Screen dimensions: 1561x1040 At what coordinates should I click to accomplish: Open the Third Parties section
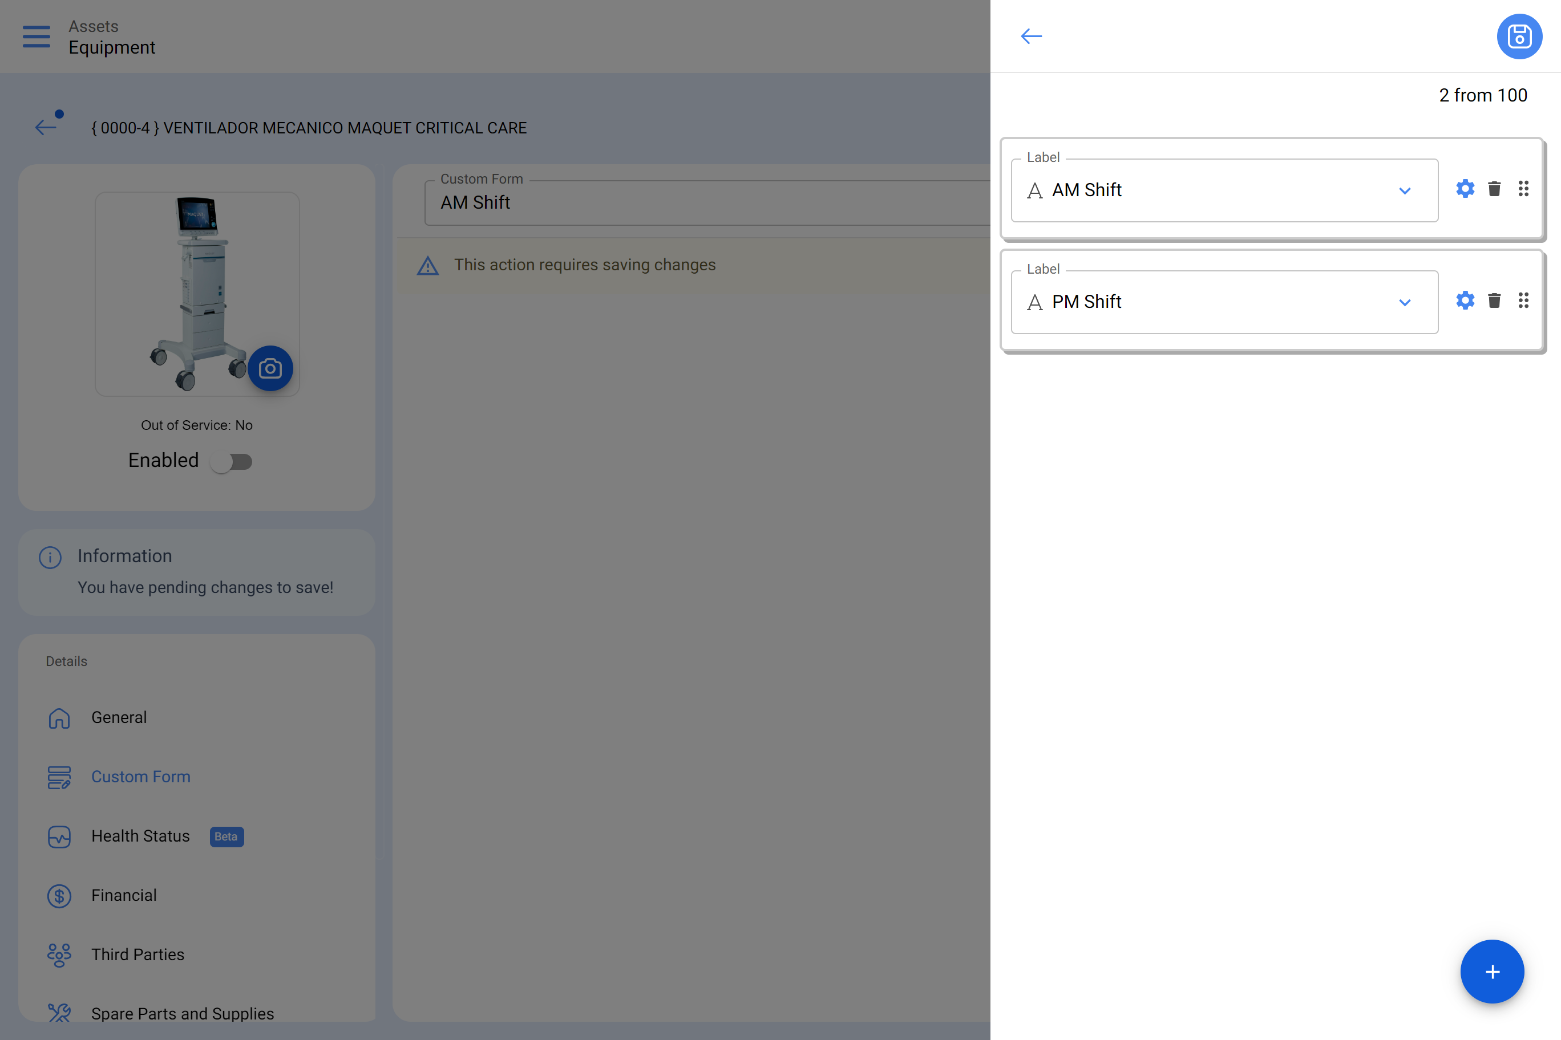click(x=196, y=954)
